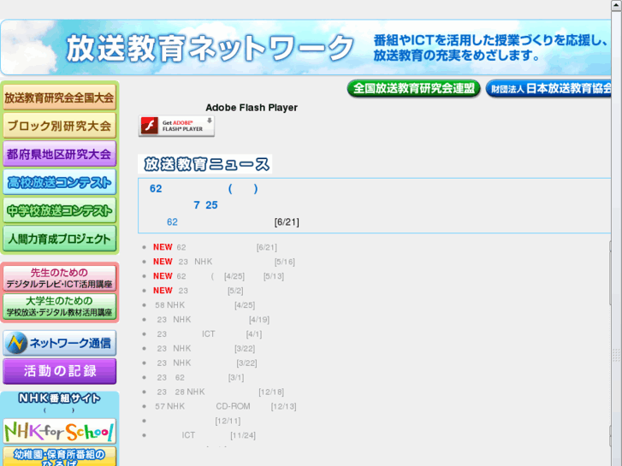
Task: Visit the 全国放送教育研究会連盟 green button
Action: (413, 88)
